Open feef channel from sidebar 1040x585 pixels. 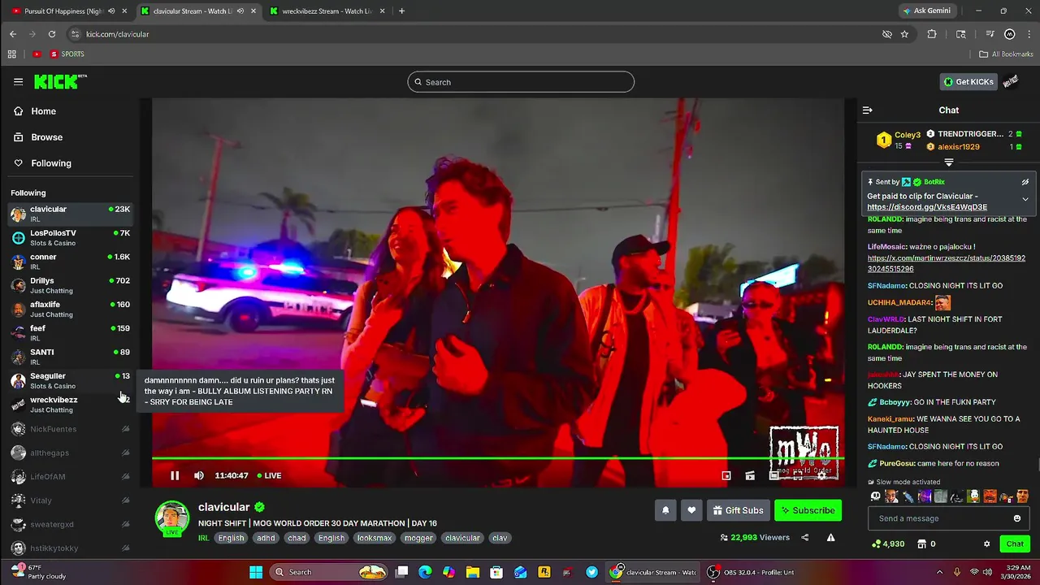(x=70, y=332)
